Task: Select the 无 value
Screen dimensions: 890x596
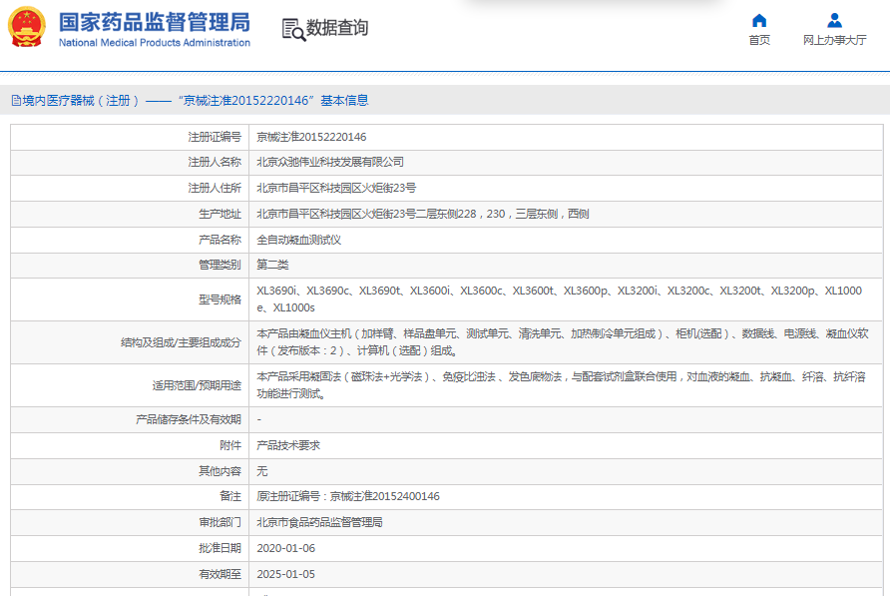Action: point(261,471)
